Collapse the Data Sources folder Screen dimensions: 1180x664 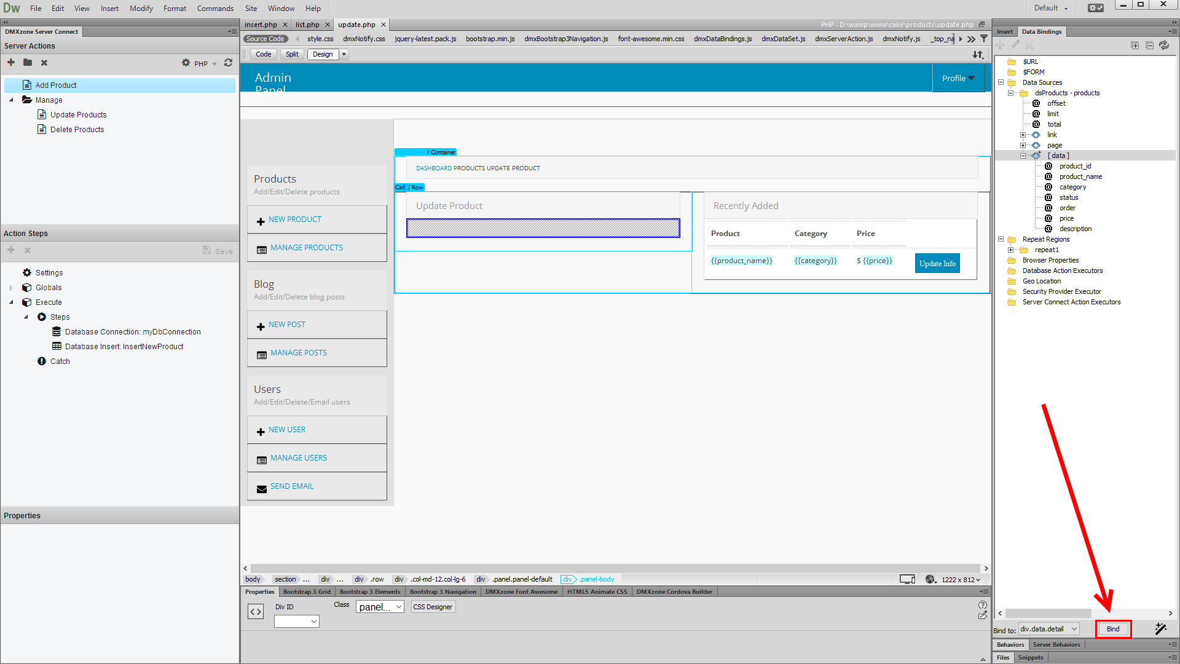click(x=1001, y=82)
